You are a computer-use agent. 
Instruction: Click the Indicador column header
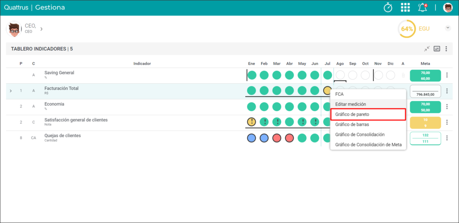[x=142, y=64]
